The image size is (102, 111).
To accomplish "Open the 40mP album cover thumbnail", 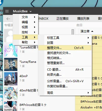I will pos(11,79).
